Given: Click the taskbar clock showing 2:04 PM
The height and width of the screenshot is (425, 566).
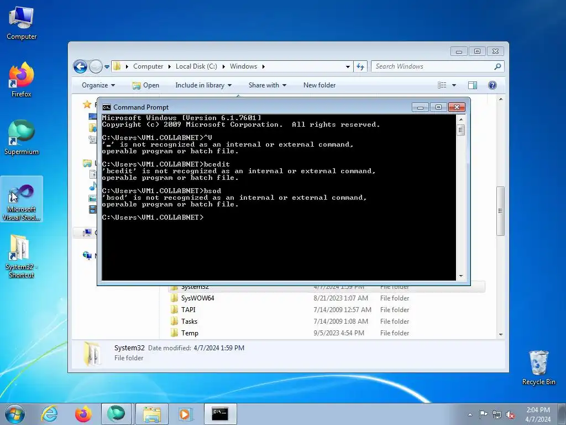Looking at the screenshot, I should (x=538, y=410).
